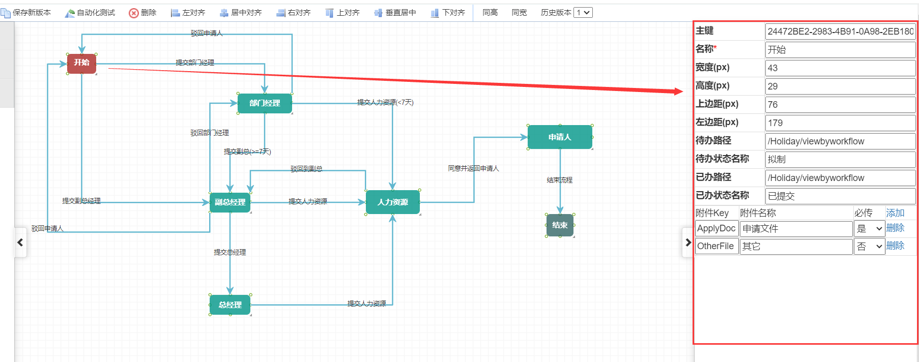
Task: Click the 主键 primary key field
Action: 840,32
